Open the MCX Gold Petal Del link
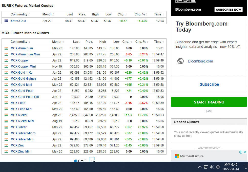The image size is (248, 172). (x=25, y=97)
